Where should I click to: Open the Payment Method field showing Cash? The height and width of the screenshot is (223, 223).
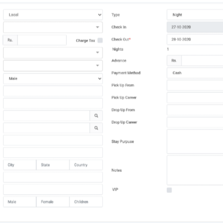(x=195, y=73)
